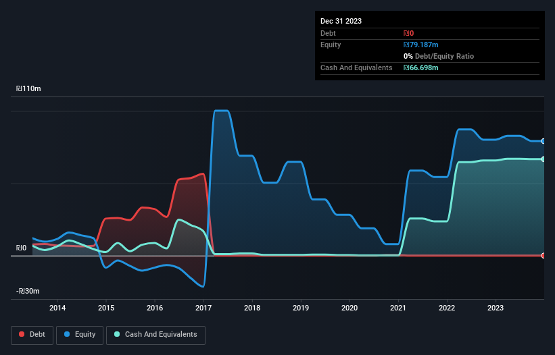Click the 2021 x-axis label

point(398,308)
